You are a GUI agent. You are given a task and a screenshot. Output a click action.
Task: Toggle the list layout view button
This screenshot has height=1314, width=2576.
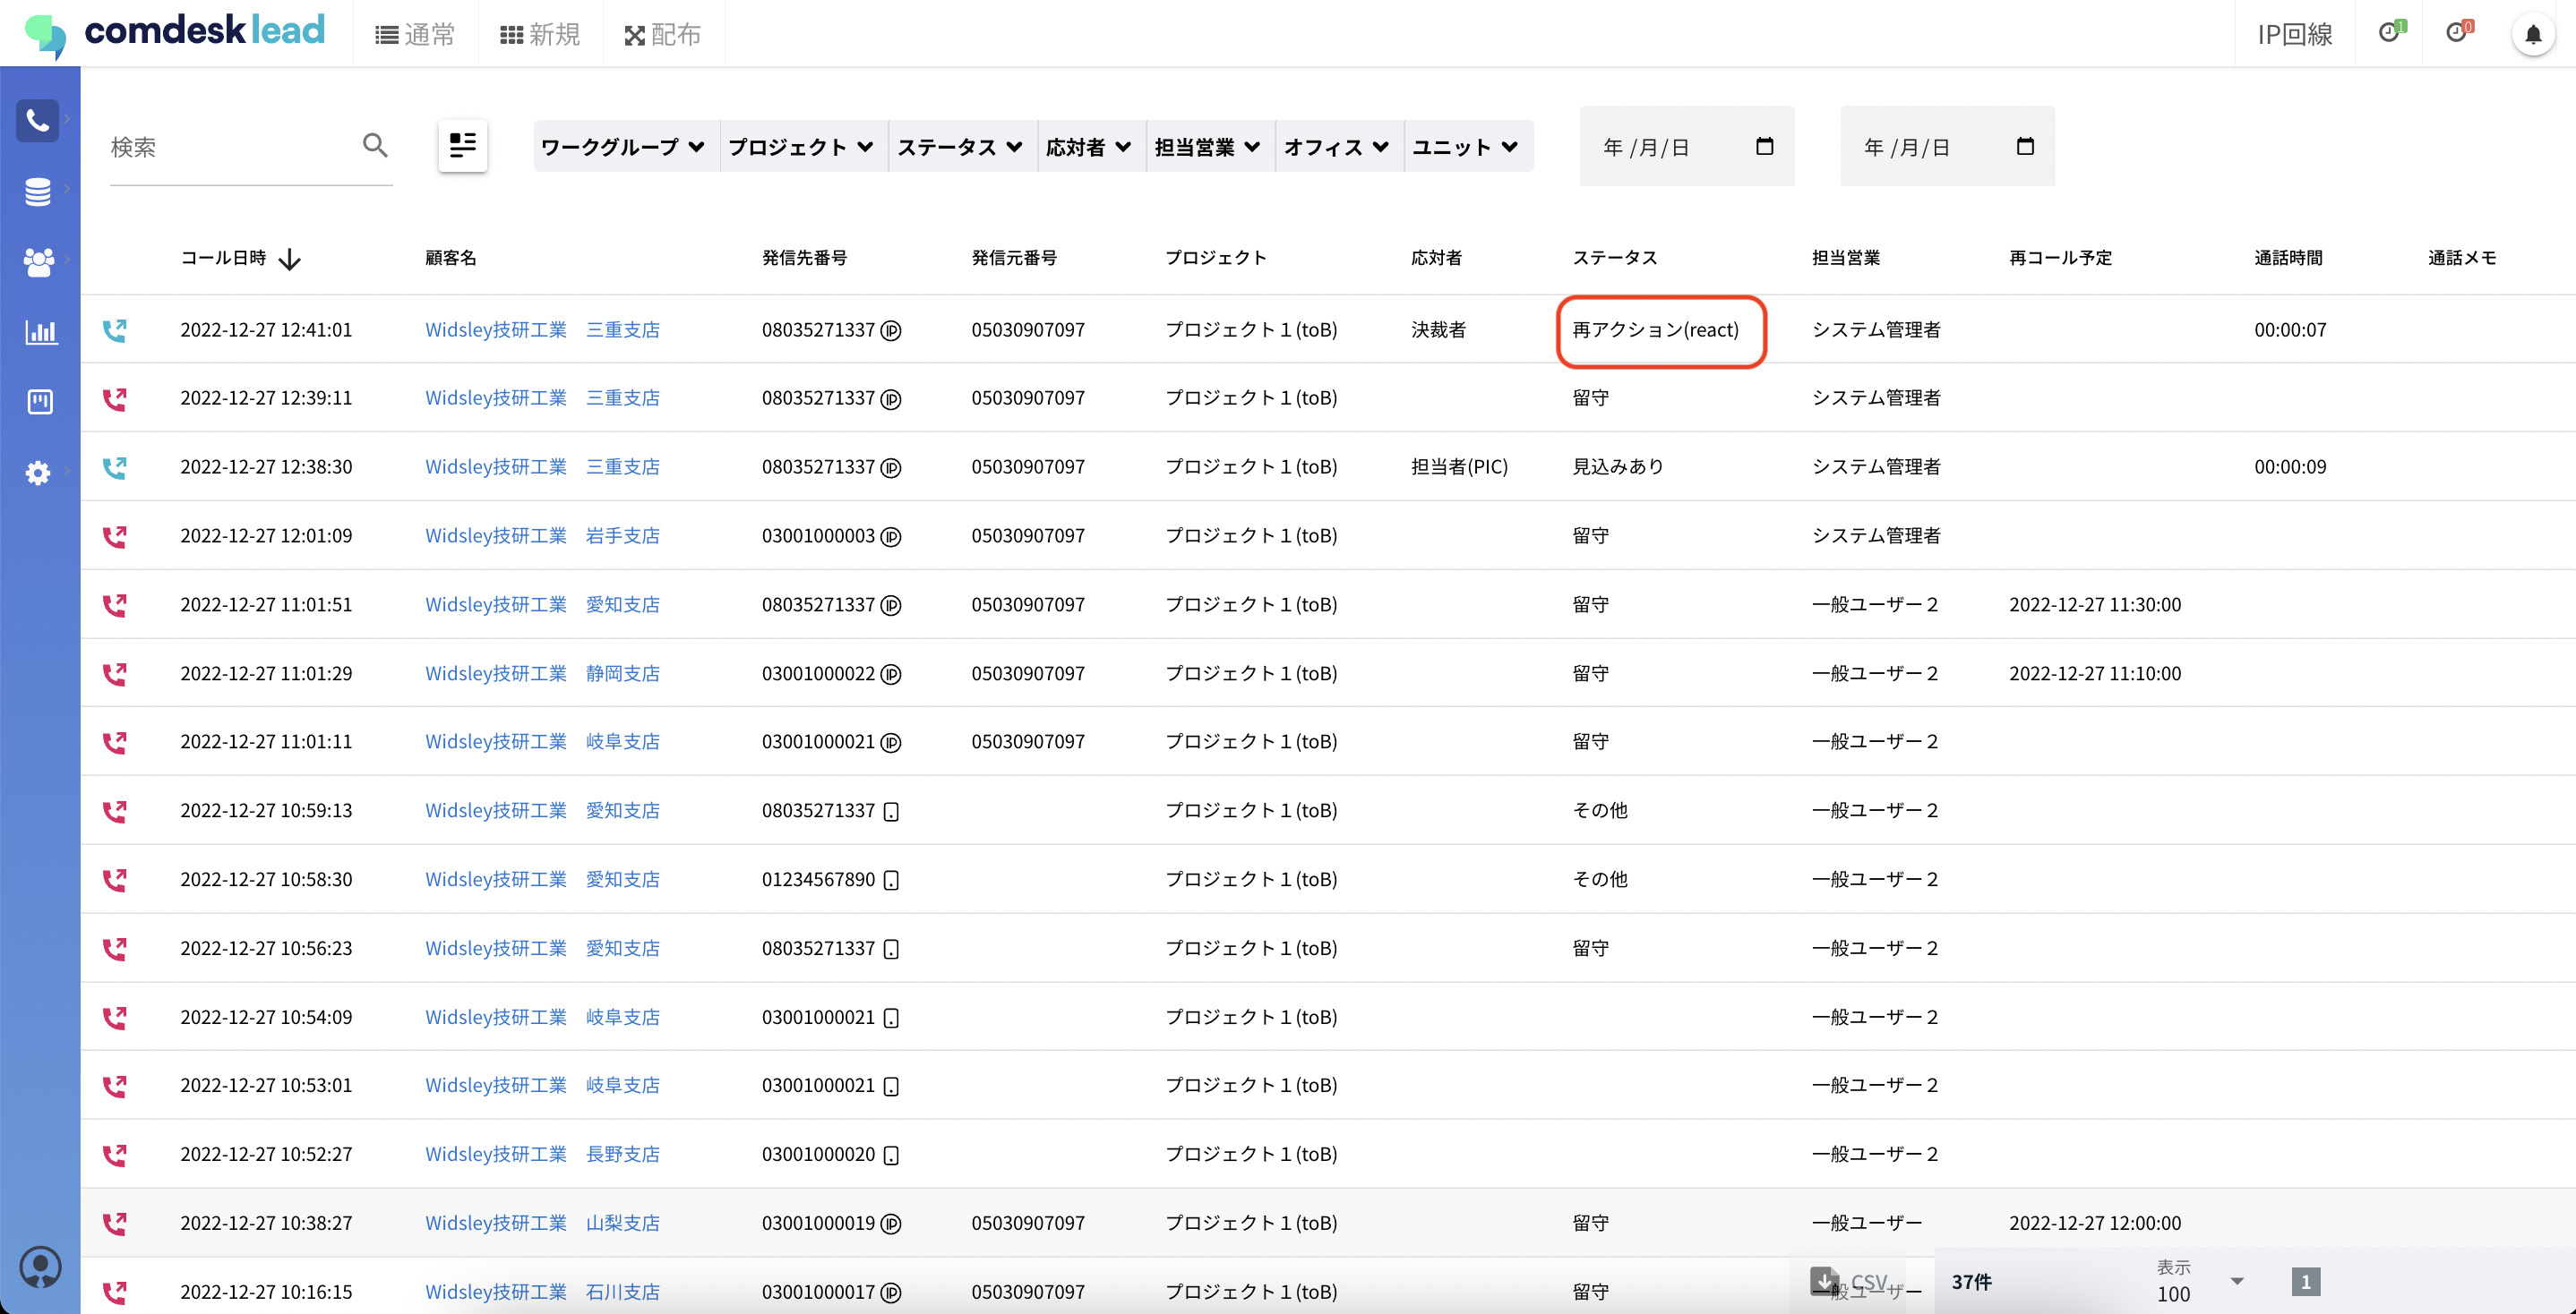tap(462, 146)
